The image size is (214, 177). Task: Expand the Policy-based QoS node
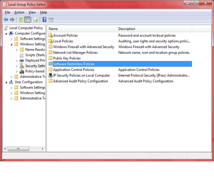click(17, 72)
